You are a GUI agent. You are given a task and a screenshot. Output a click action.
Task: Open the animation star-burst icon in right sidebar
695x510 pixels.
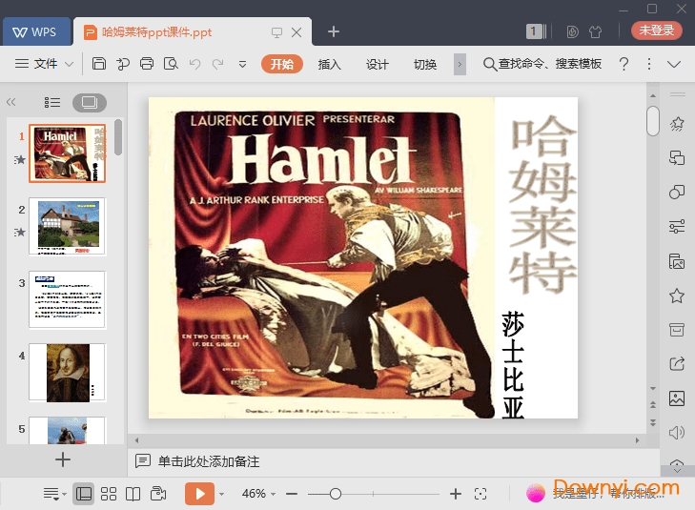677,124
